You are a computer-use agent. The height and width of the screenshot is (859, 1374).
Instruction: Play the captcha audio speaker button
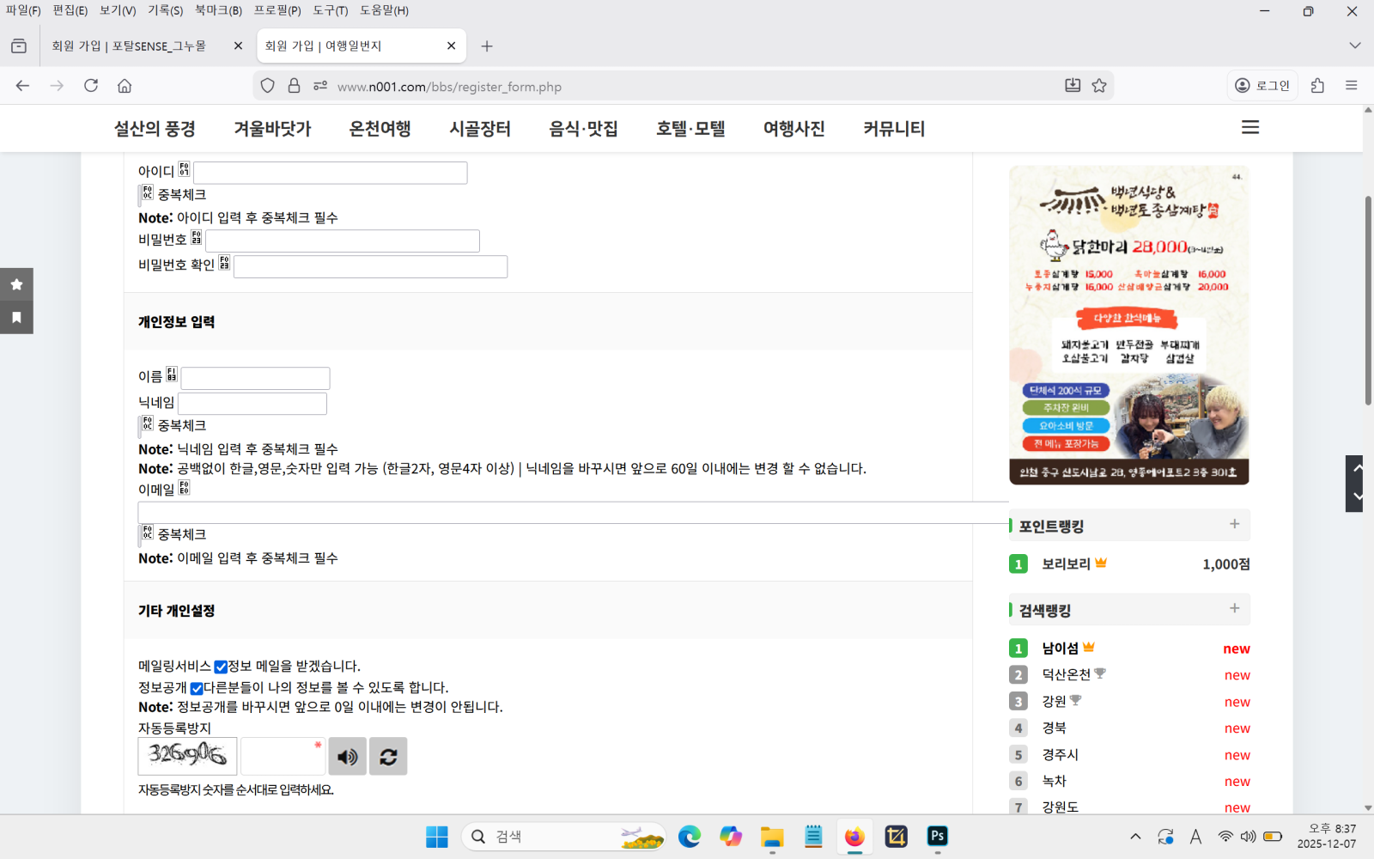click(x=347, y=757)
